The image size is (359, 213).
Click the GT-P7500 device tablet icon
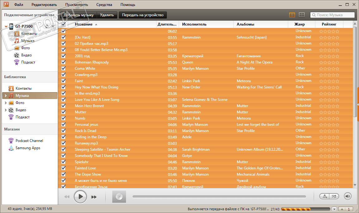[11, 26]
